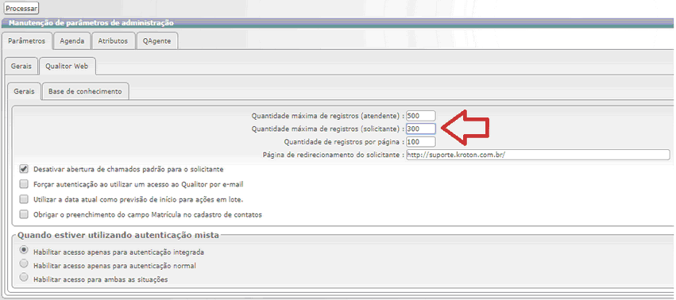Click the registros por página field
The width and height of the screenshot is (676, 300).
pos(421,142)
